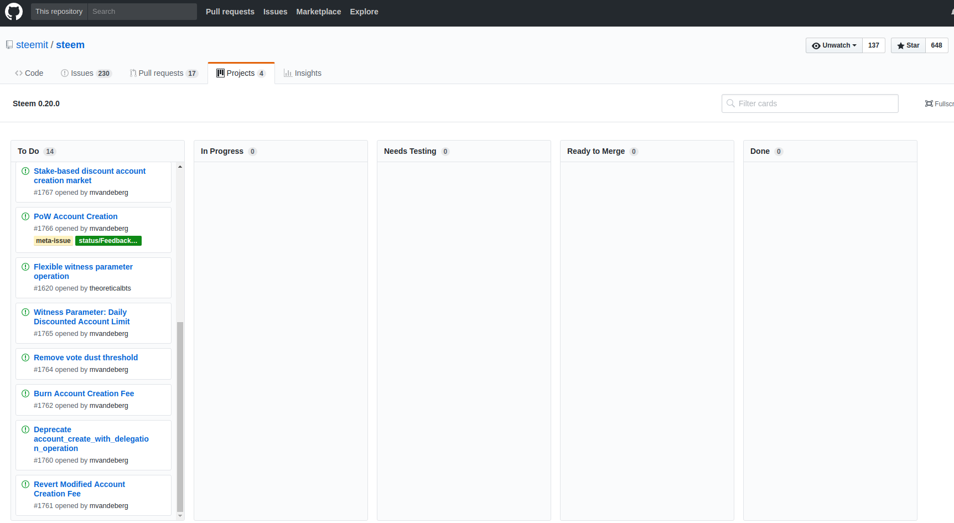
Task: Click the eye icon on the Unwatch button
Action: (x=816, y=45)
